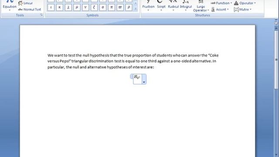The width and height of the screenshot is (279, 157).
Task: Insert the varpi (pomega) symbol
Action: coord(120,7)
